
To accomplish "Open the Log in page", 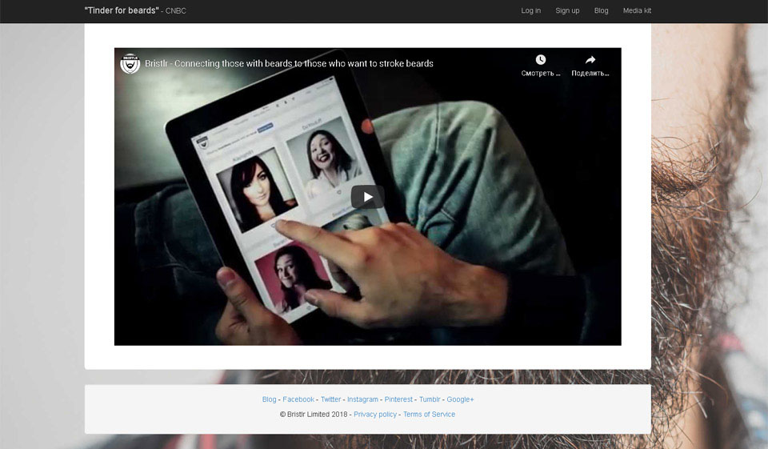I will [x=530, y=10].
